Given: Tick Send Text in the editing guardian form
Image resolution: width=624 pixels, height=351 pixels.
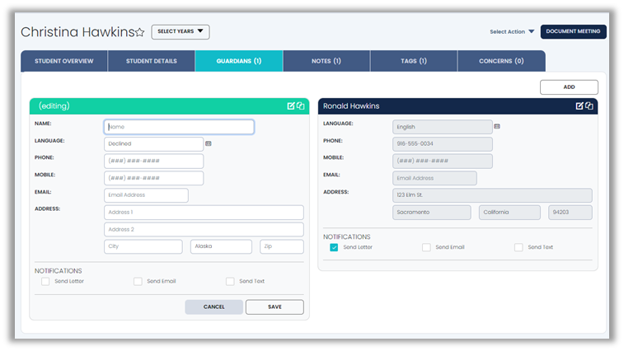Looking at the screenshot, I should point(230,281).
